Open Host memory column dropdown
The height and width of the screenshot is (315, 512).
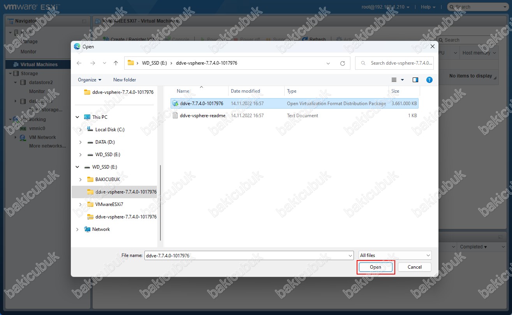[495, 53]
